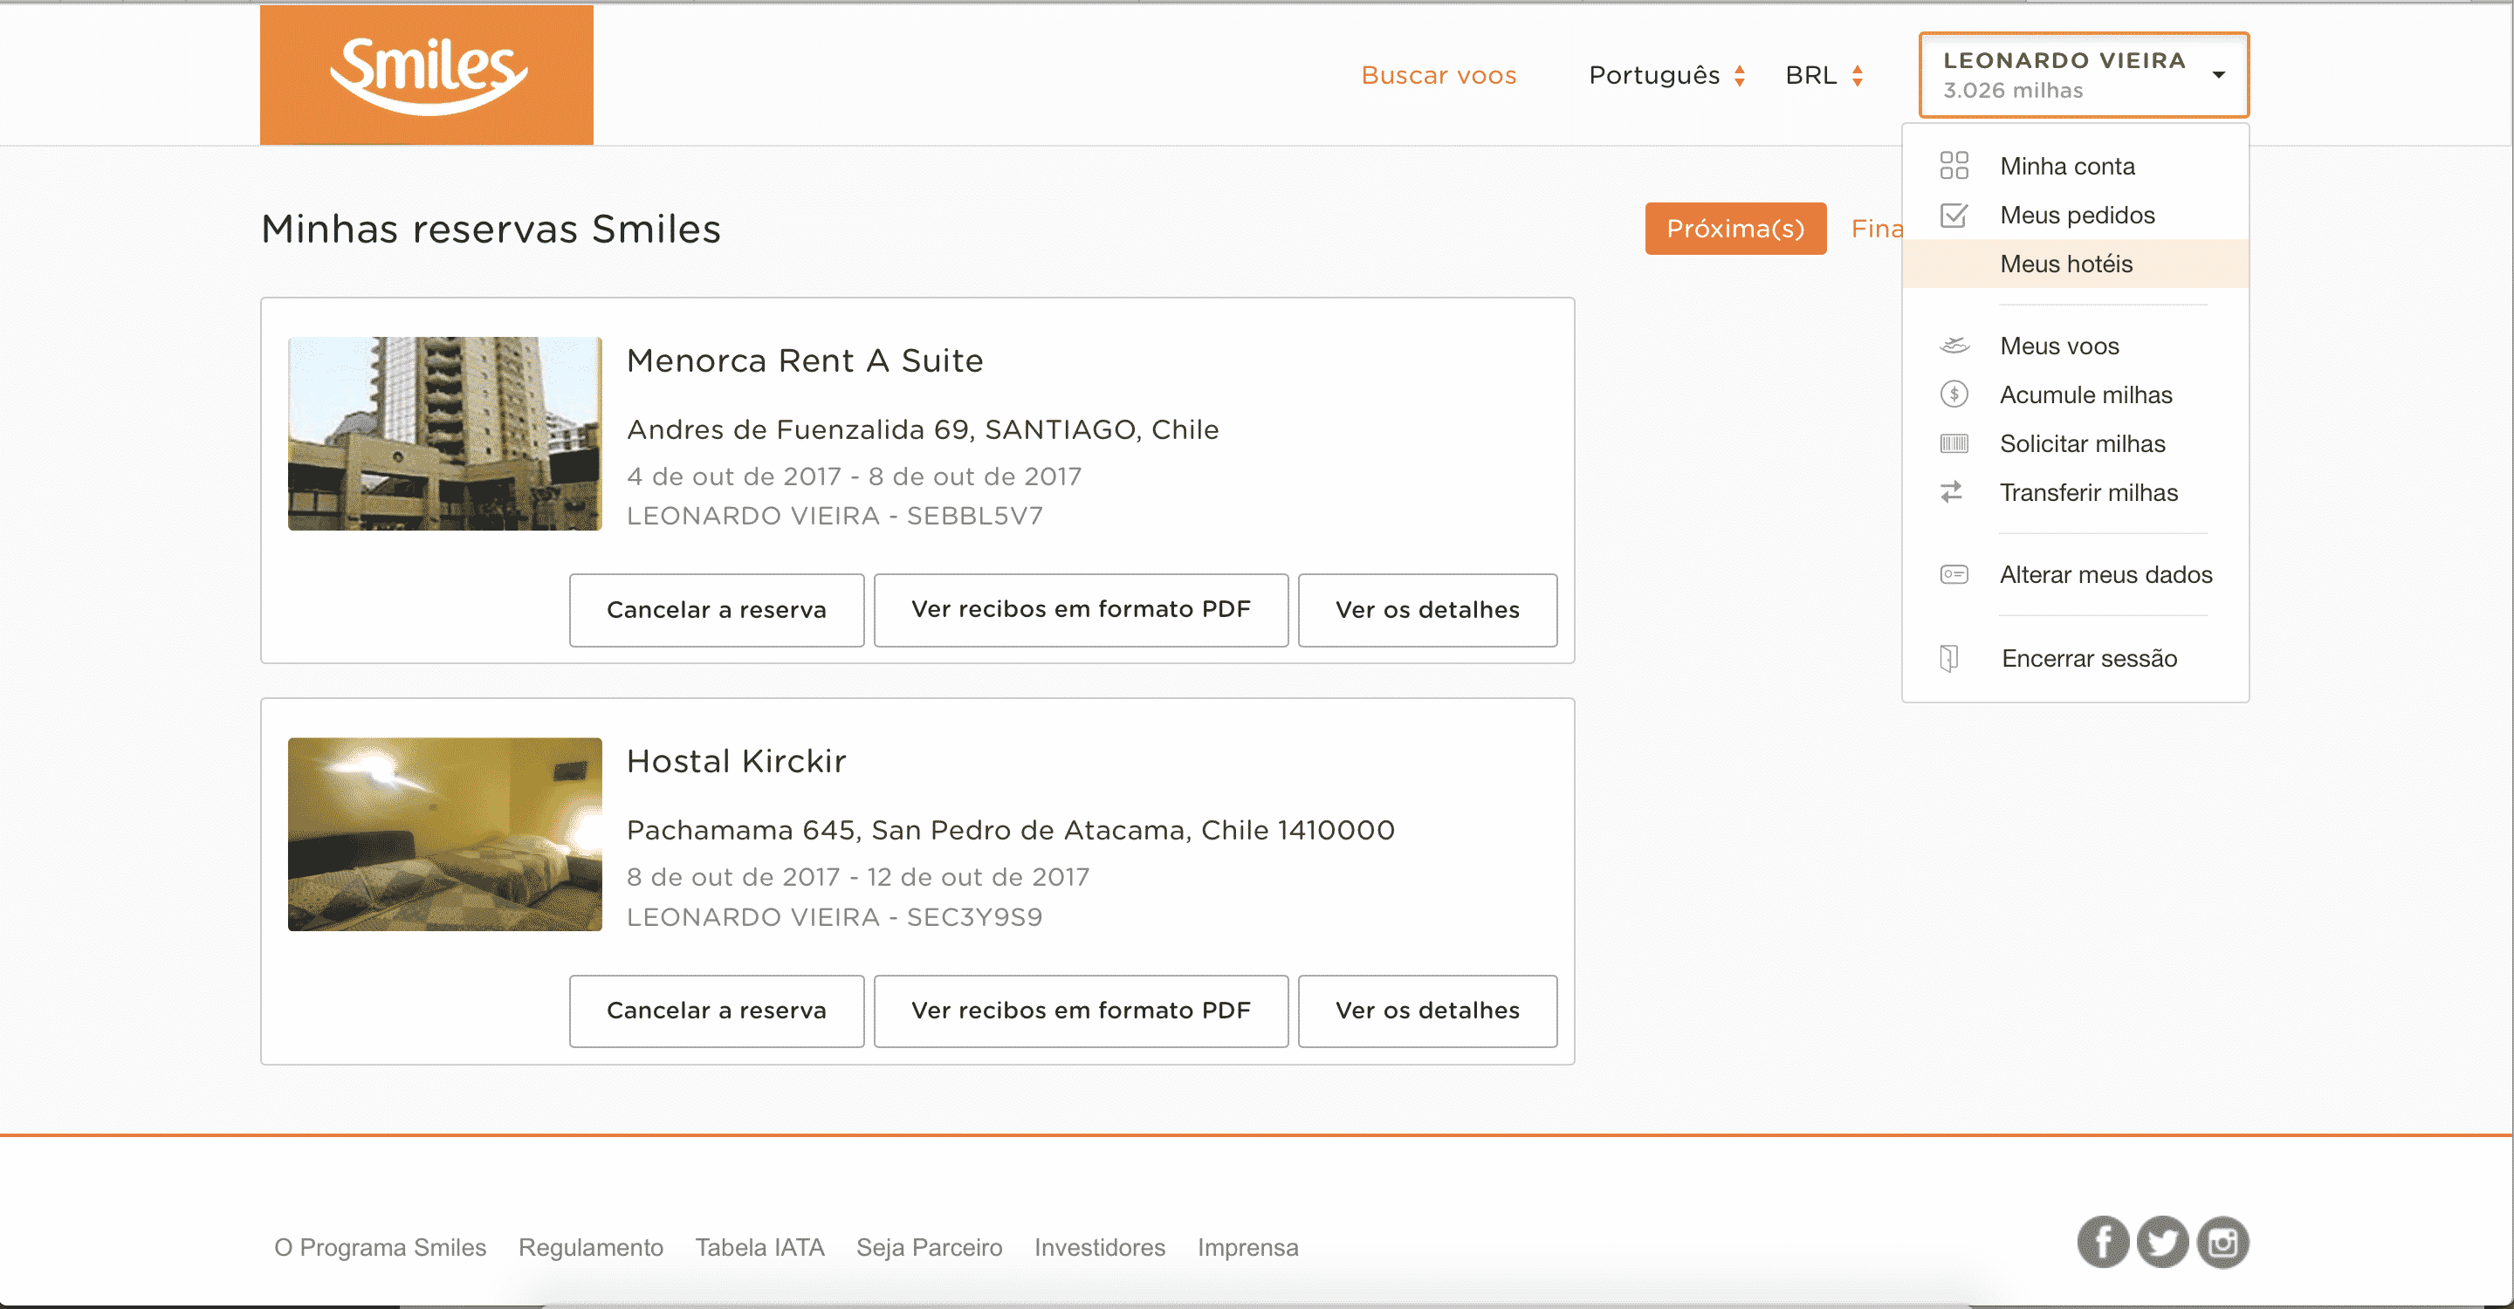Screen dimensions: 2514x1309
Task: Select Meus voos menu entry
Action: (x=2075, y=346)
